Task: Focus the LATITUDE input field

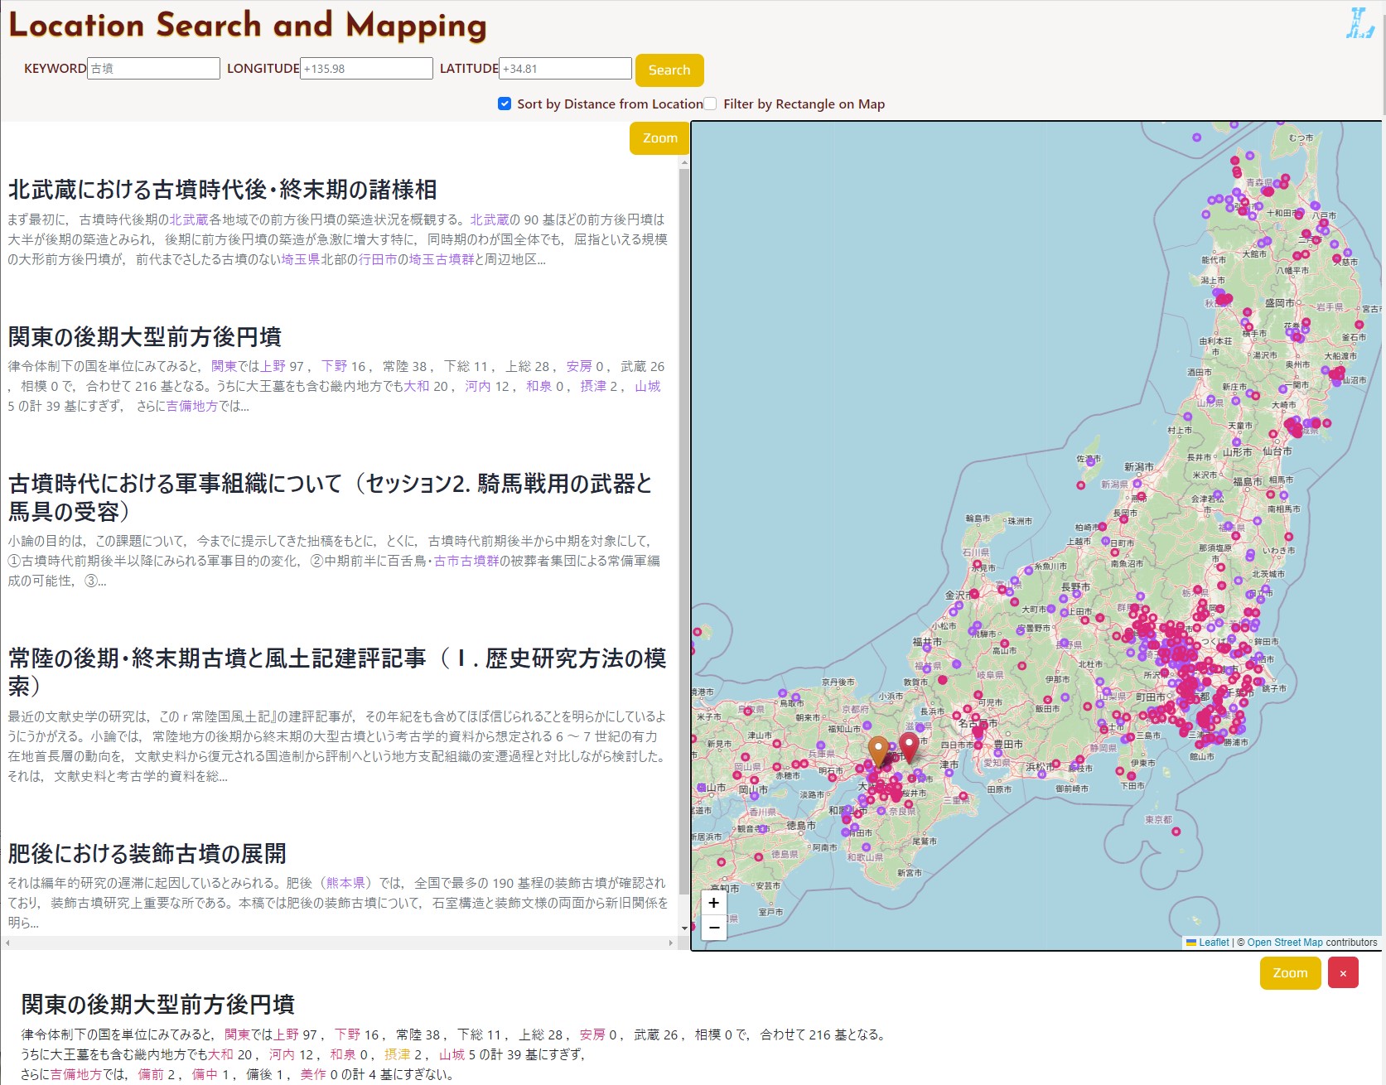Action: pyautogui.click(x=565, y=69)
